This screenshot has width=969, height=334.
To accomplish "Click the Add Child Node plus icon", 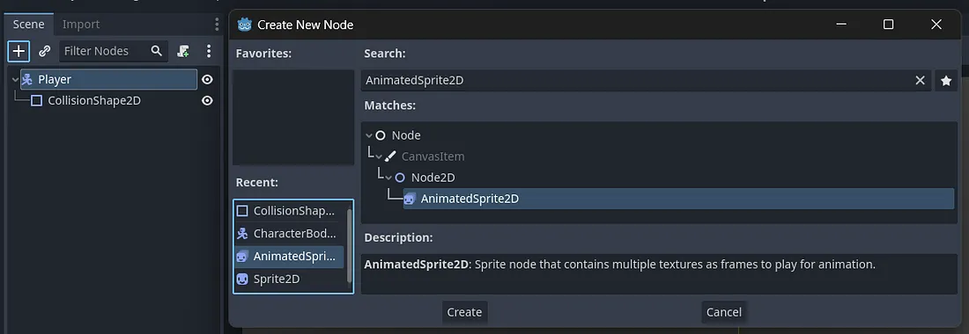I will (18, 51).
